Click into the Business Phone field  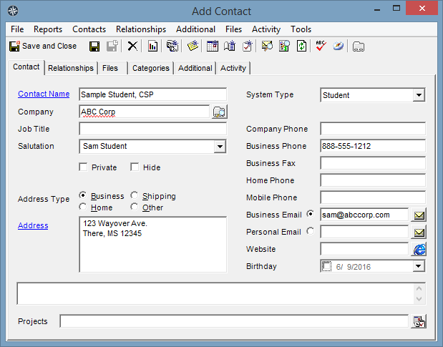click(x=373, y=146)
